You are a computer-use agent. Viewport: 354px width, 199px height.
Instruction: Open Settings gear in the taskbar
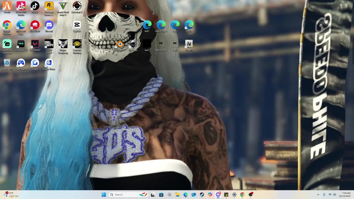tap(234, 195)
